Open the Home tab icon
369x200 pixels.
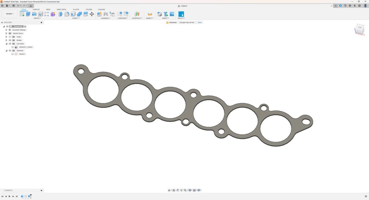click(x=31, y=6)
